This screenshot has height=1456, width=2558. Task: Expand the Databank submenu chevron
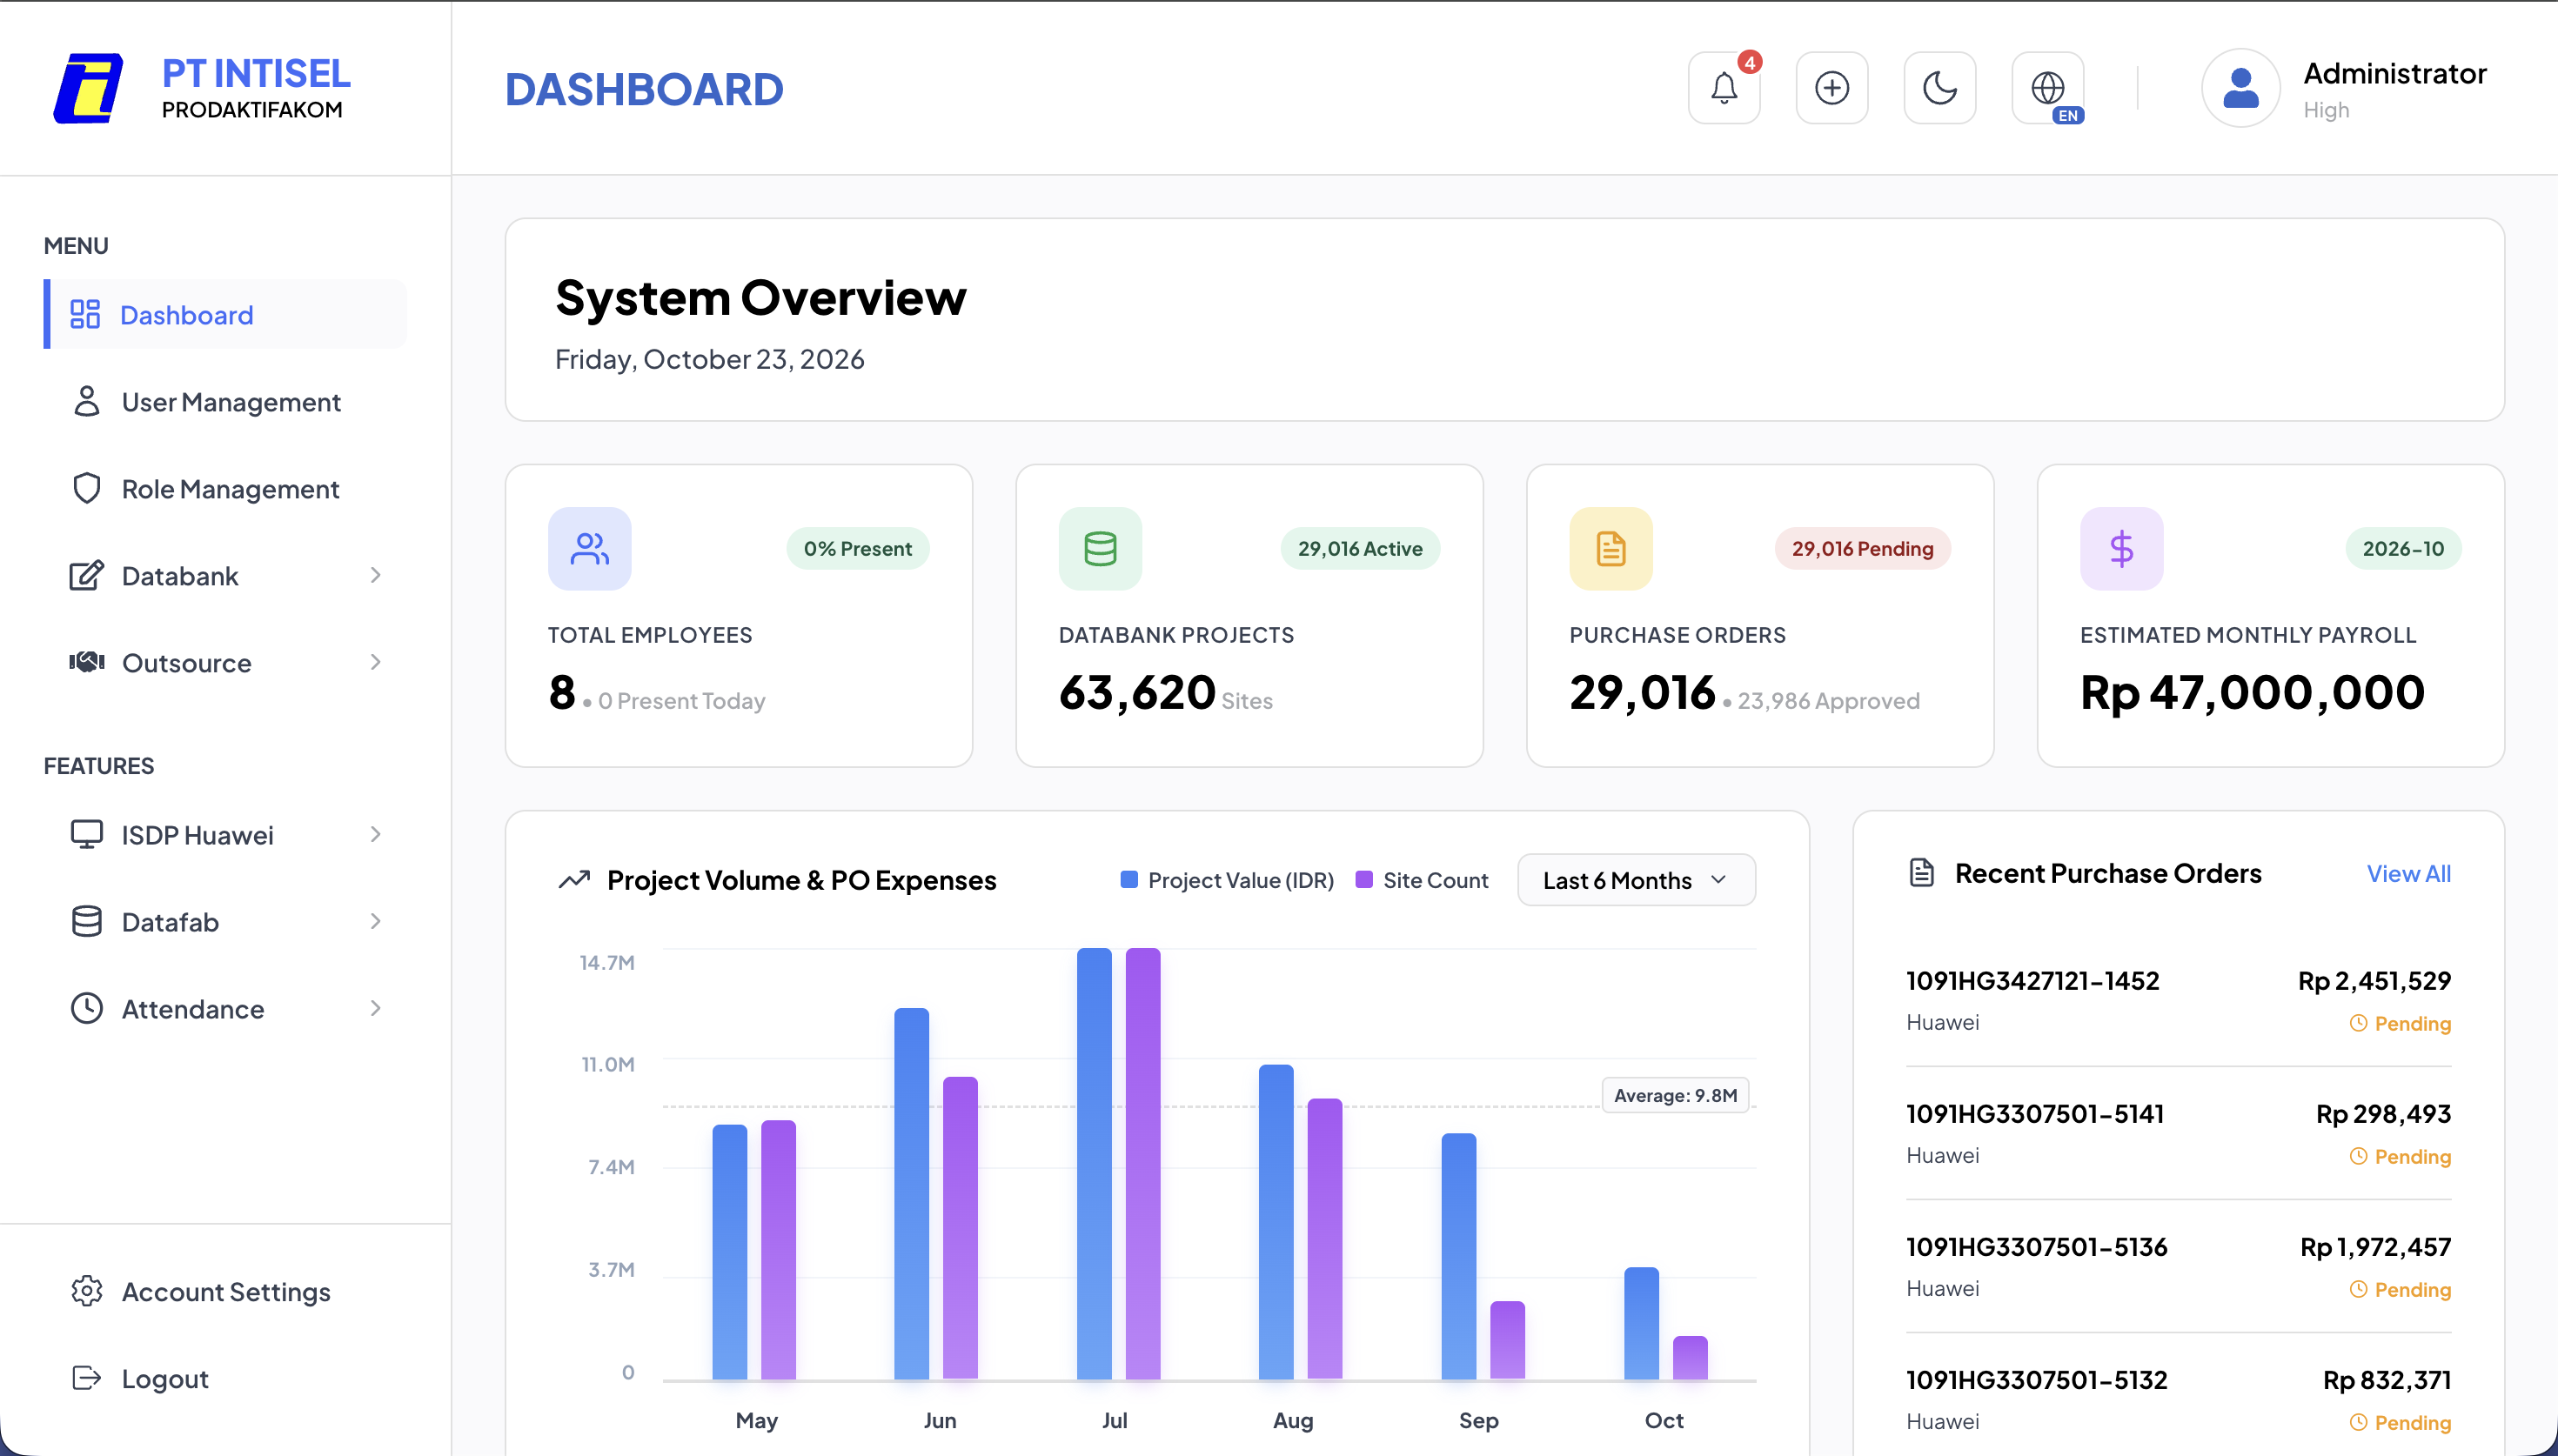(376, 575)
